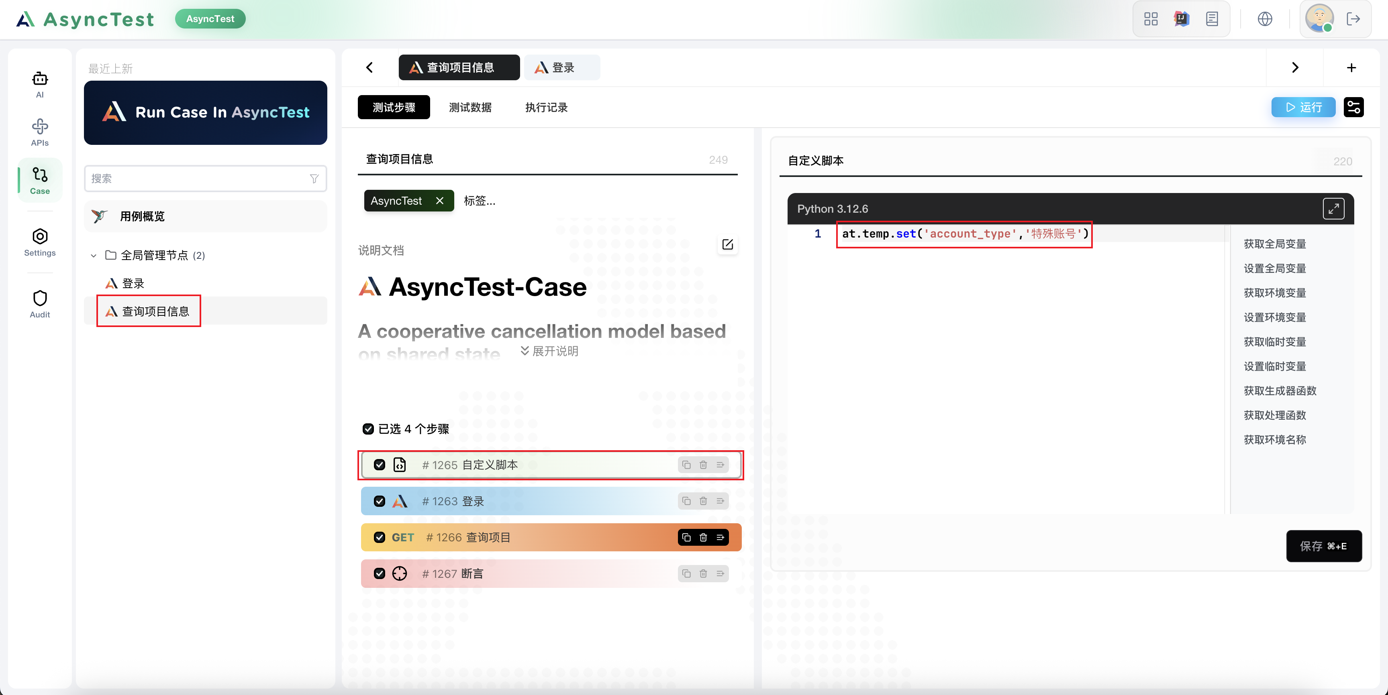Viewport: 1388px width, 695px height.
Task: Switch to the 执行记录 tab
Action: coord(546,107)
